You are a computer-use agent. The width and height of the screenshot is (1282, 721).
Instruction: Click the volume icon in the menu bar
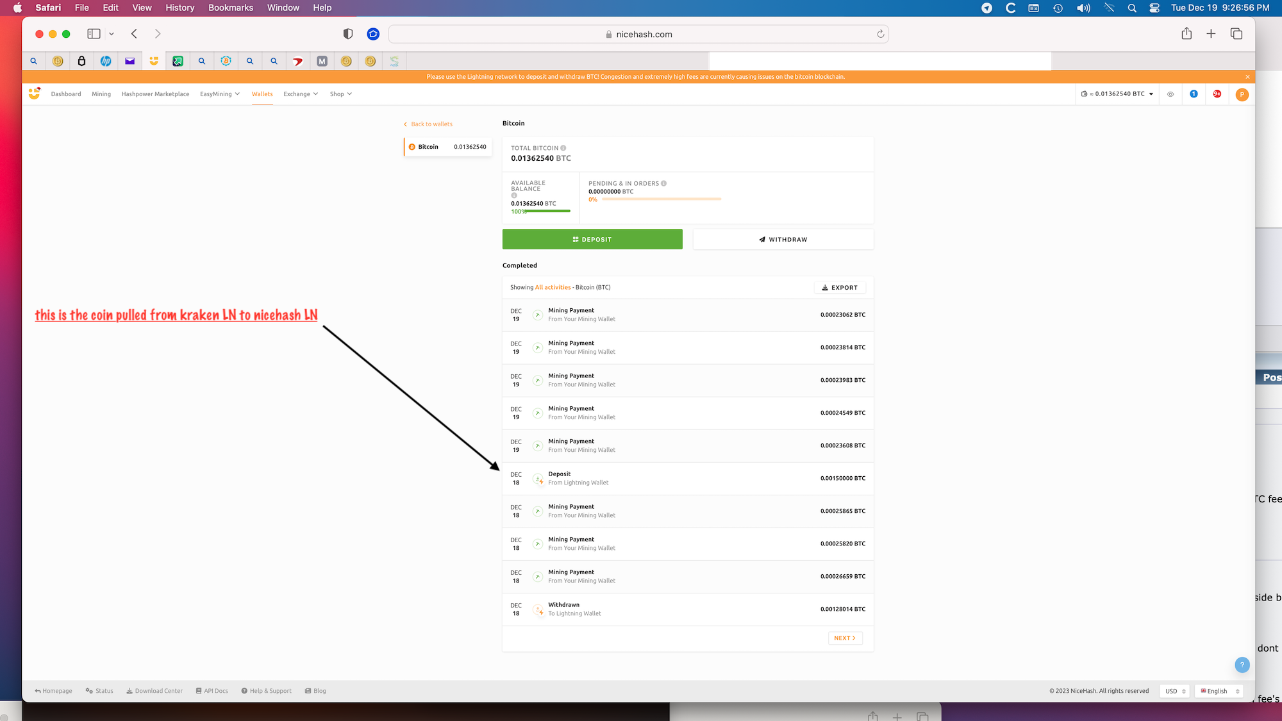pyautogui.click(x=1083, y=8)
